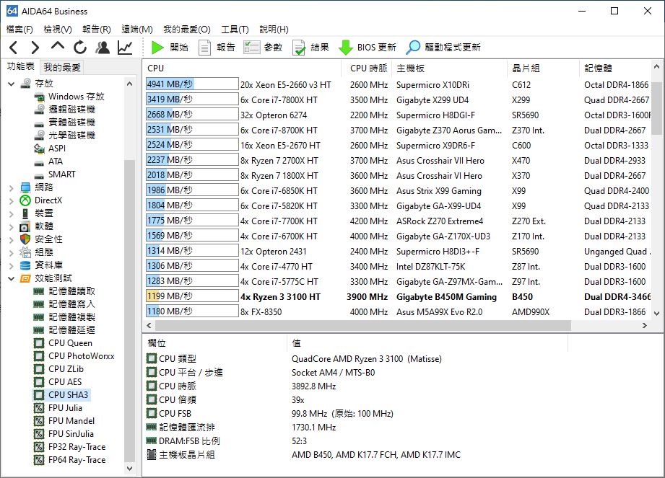
Task: Open the 參數 settings button
Action: (x=263, y=48)
